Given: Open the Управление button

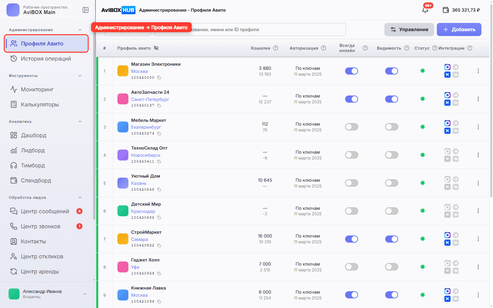Looking at the screenshot, I should [409, 29].
